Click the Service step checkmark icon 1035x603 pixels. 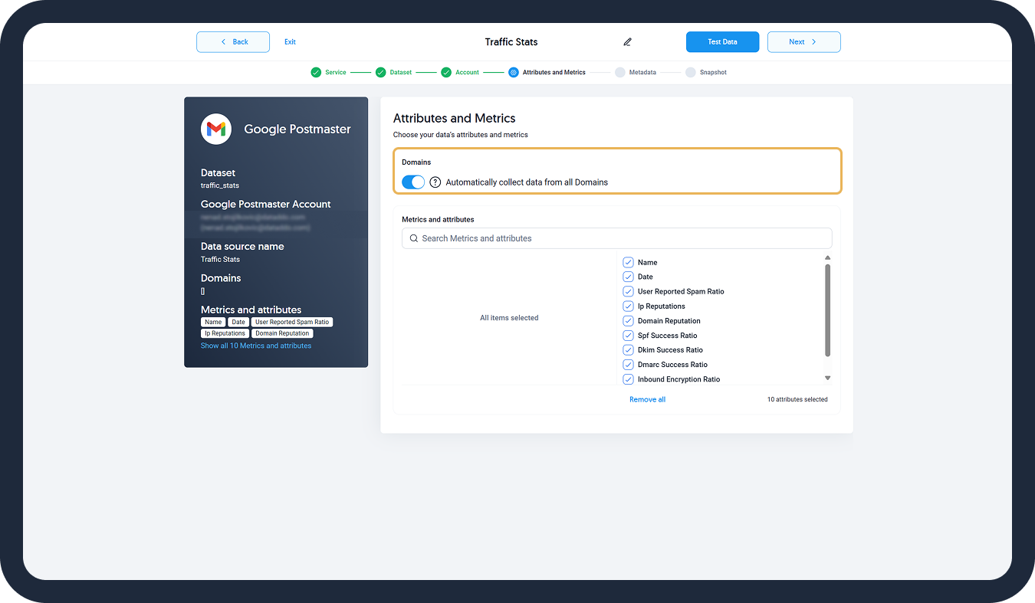click(316, 73)
